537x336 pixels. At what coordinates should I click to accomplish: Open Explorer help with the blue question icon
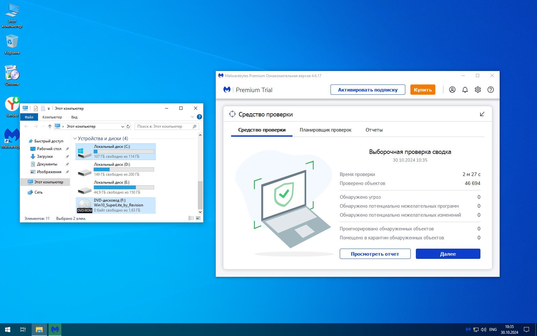[199, 117]
